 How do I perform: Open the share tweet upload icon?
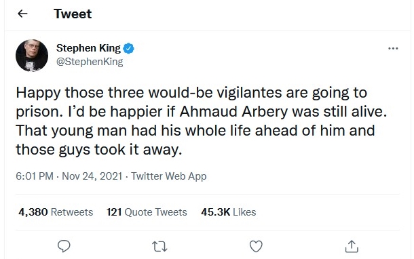tap(352, 246)
